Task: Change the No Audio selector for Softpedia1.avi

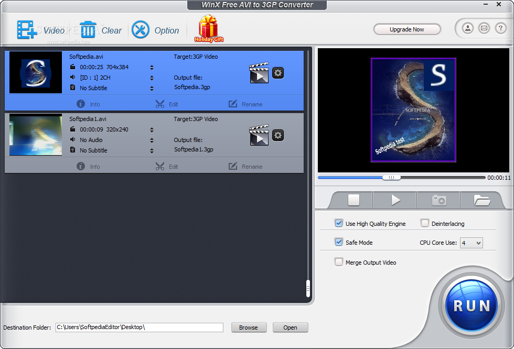Action: (x=152, y=140)
